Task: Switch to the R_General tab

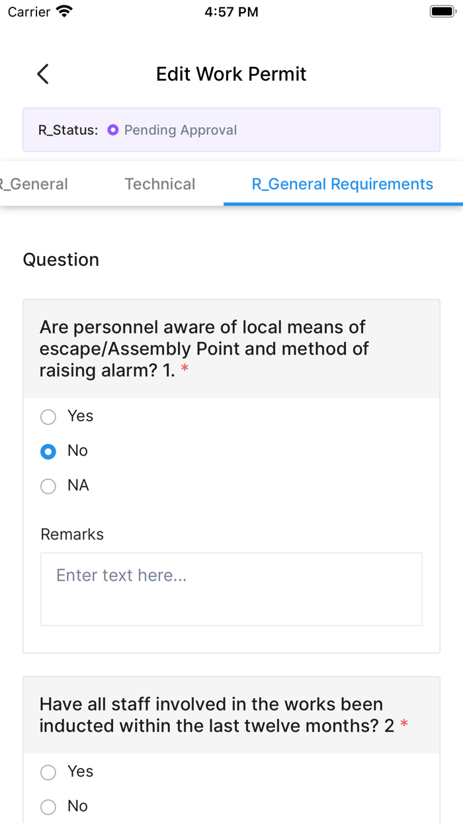Action: 34,184
